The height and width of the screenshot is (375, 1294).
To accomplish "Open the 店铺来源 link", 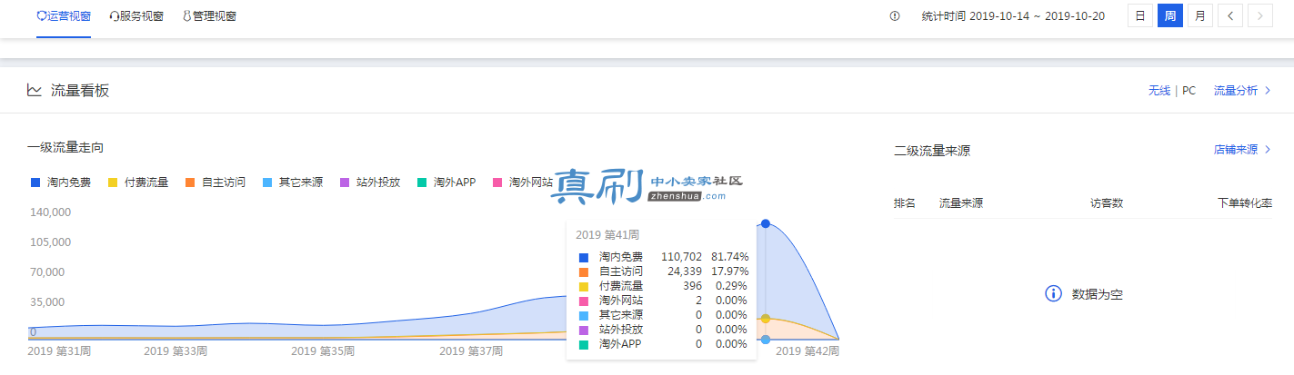I will point(1242,150).
